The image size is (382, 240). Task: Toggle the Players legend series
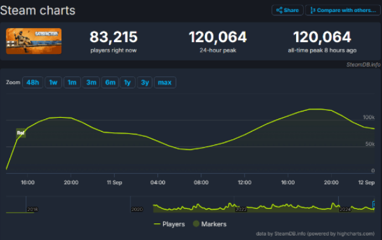169,224
